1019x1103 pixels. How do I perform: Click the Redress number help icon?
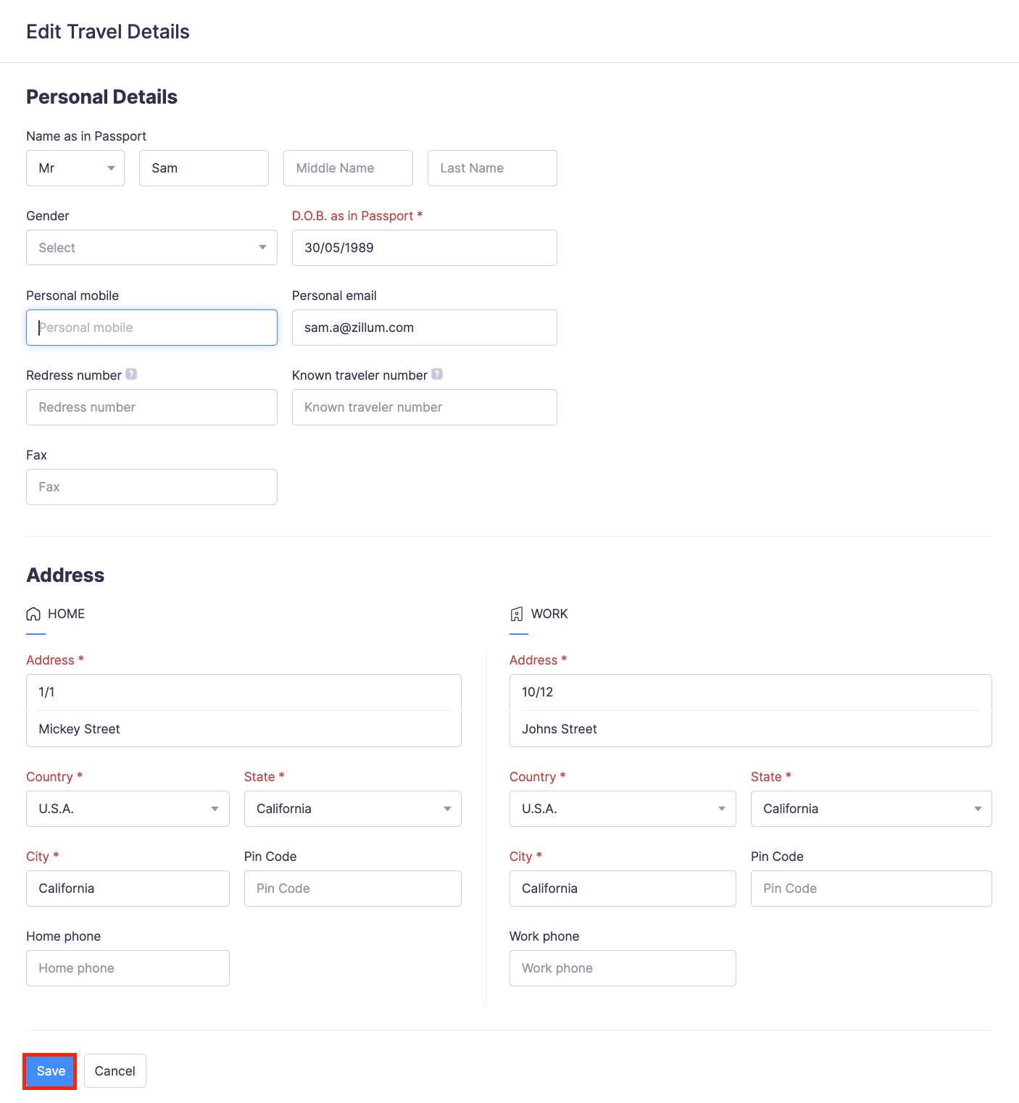pos(131,374)
